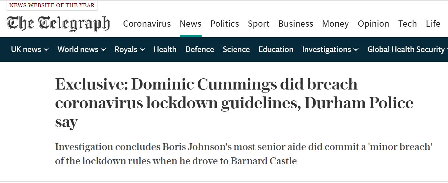Select the News tab
The height and width of the screenshot is (183, 448).
190,24
